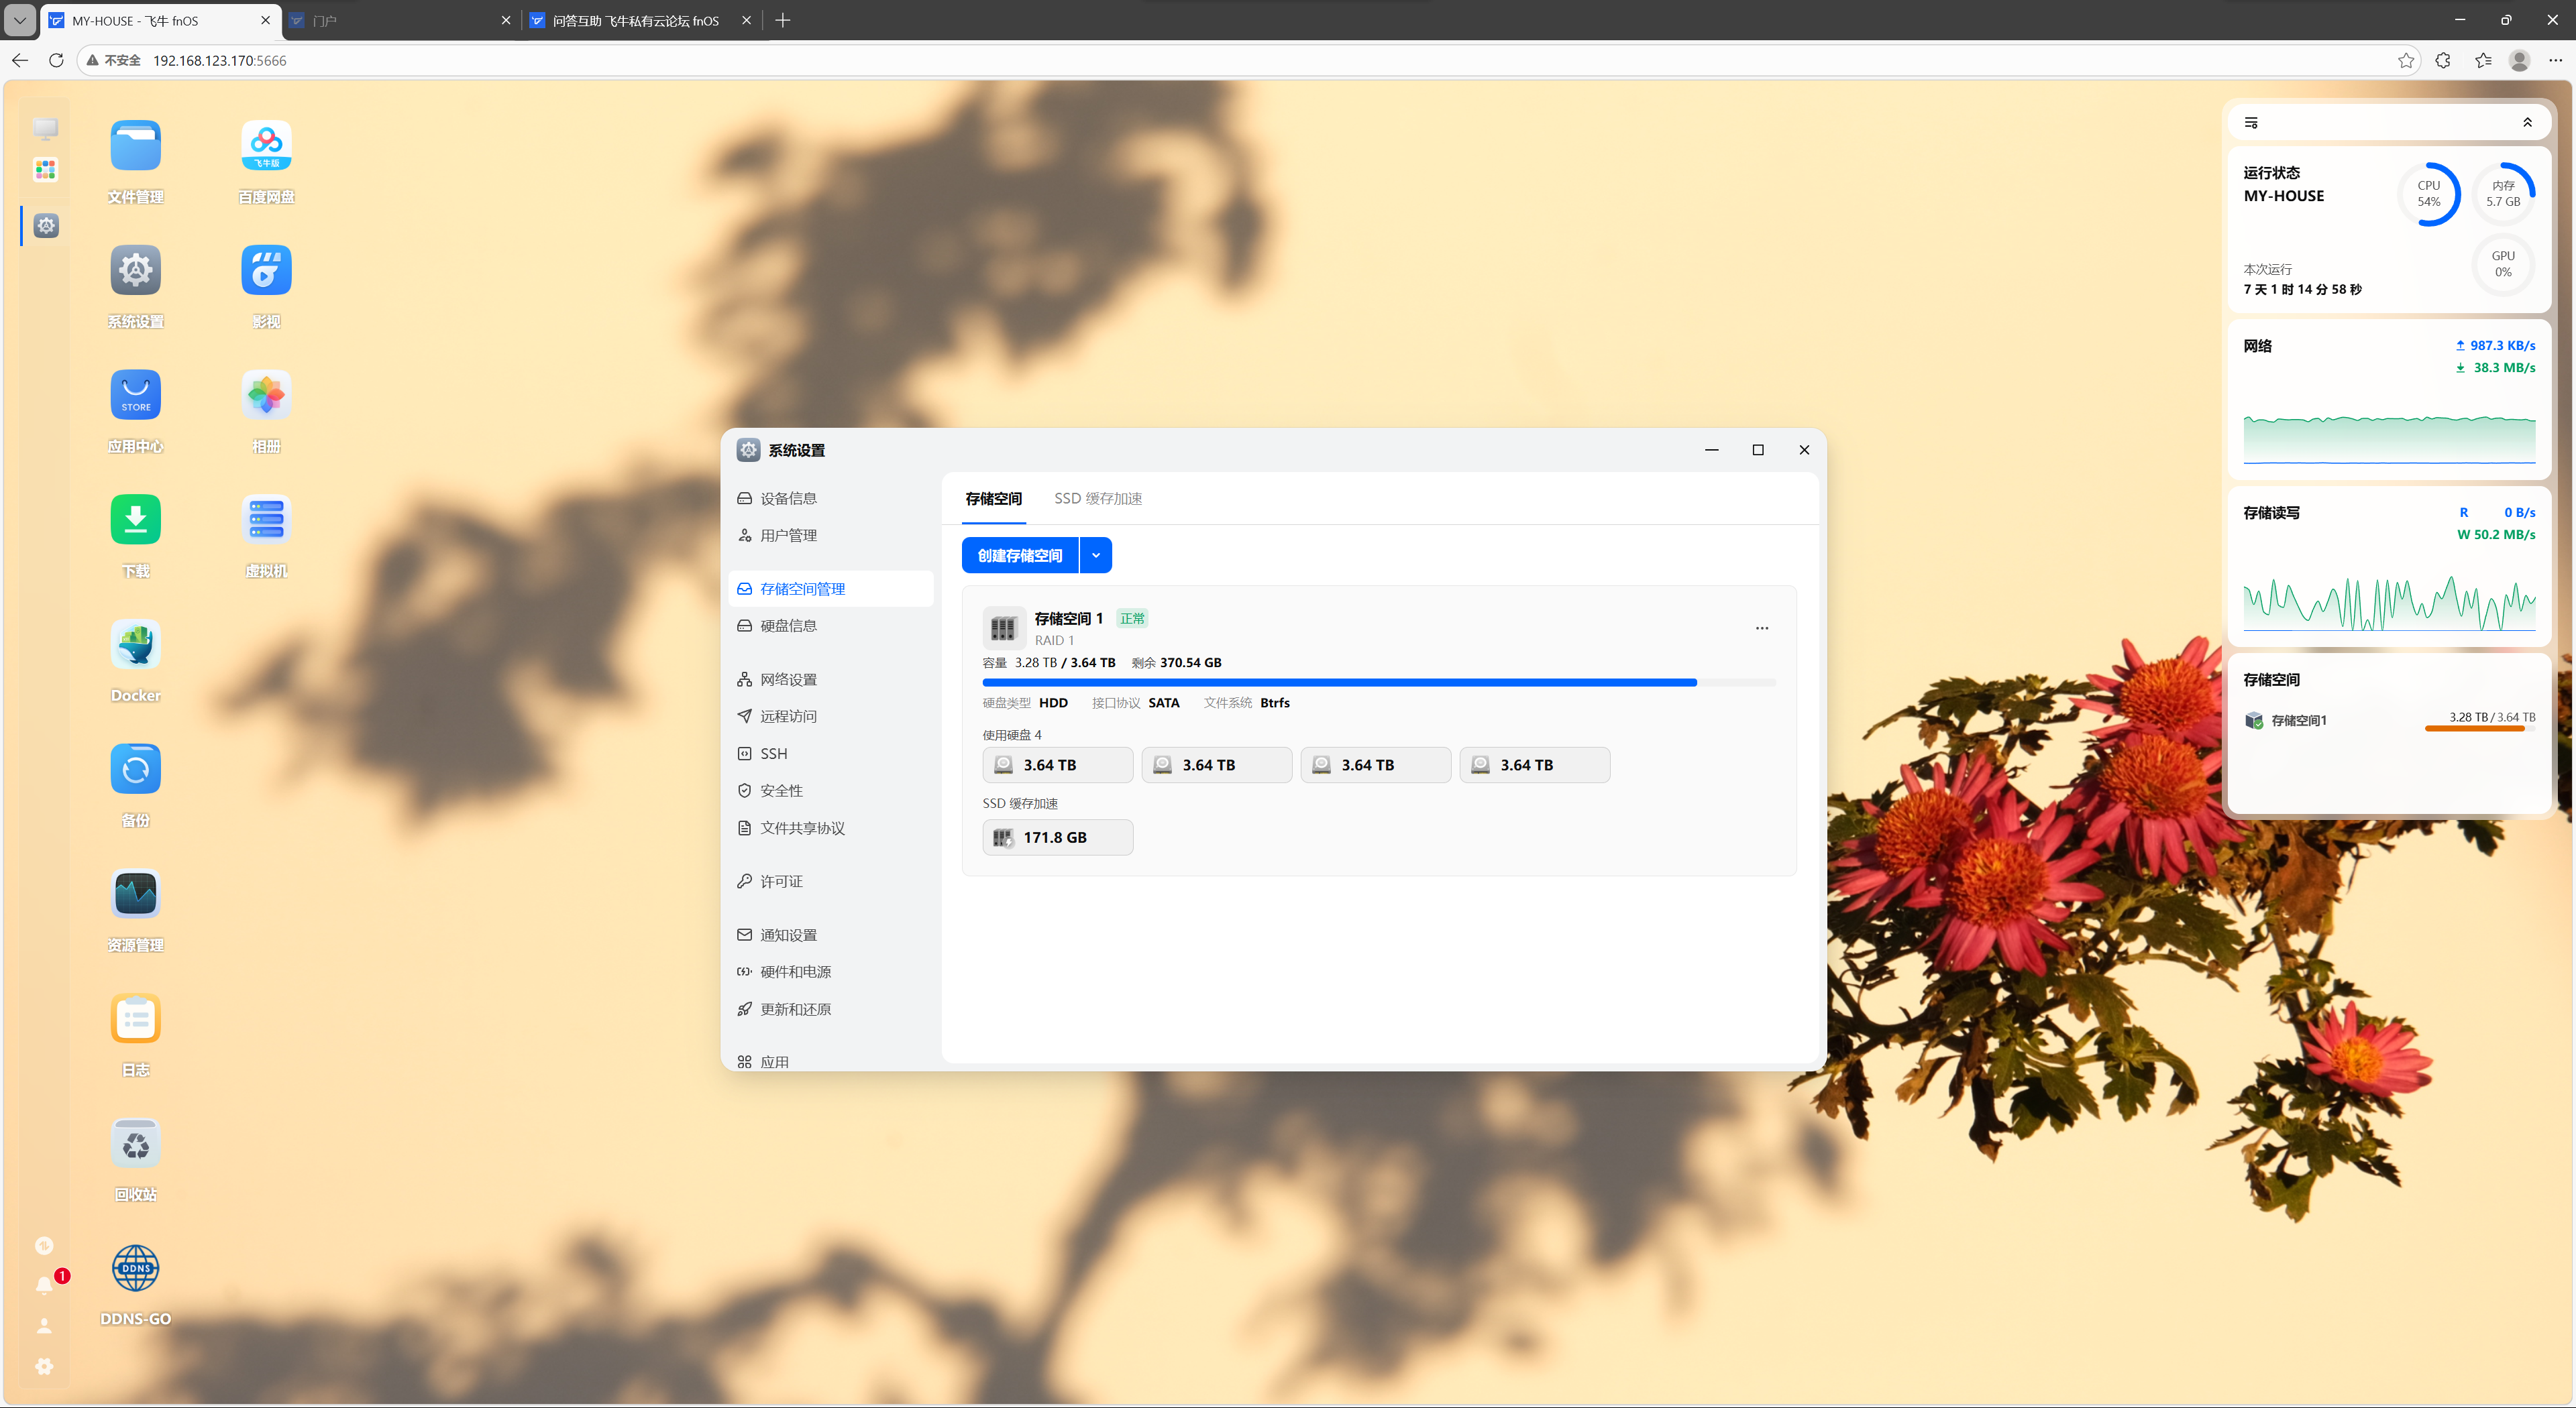
Task: Switch to the SSD 缓存加速 tab
Action: pos(1097,499)
